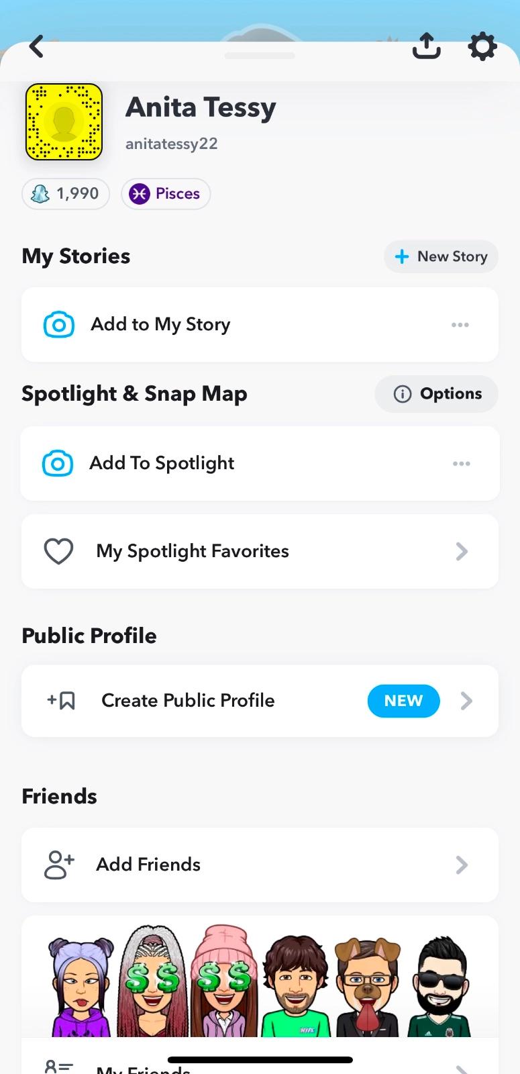Open the Pisces zodiac badge
520x1074 pixels.
click(x=166, y=194)
